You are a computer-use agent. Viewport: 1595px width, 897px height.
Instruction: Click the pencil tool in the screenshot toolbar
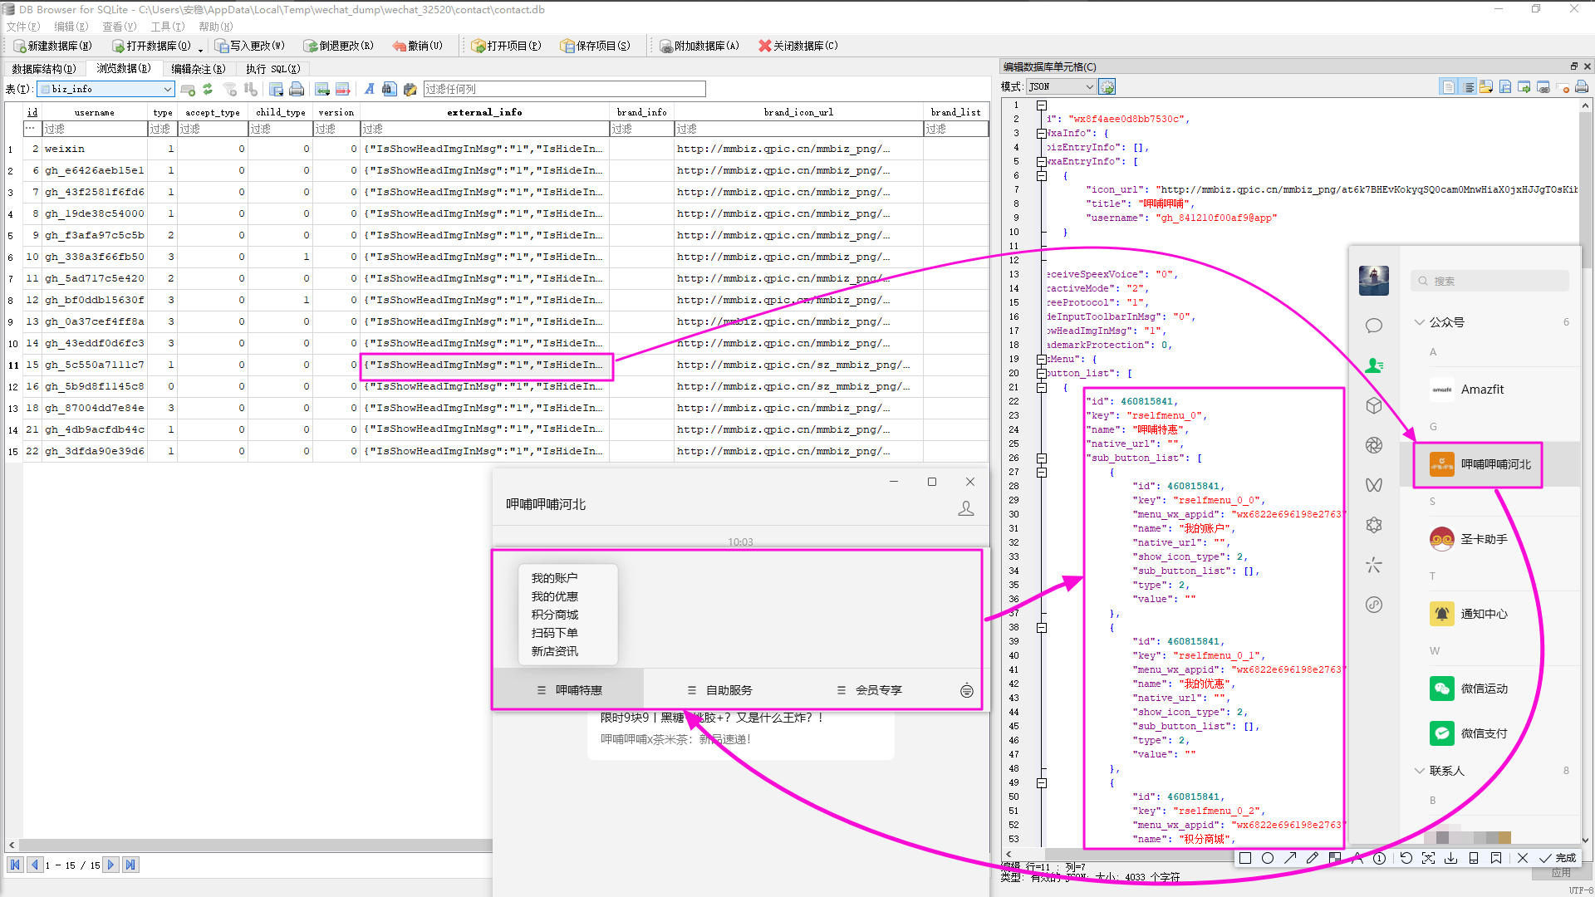(x=1313, y=858)
